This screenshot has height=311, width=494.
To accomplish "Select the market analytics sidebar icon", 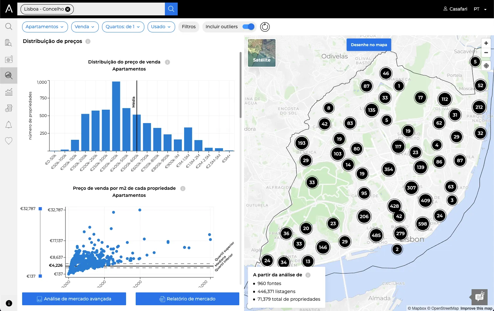I will tap(9, 75).
